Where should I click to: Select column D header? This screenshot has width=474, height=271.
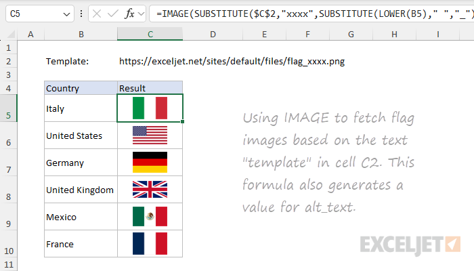coord(213,35)
